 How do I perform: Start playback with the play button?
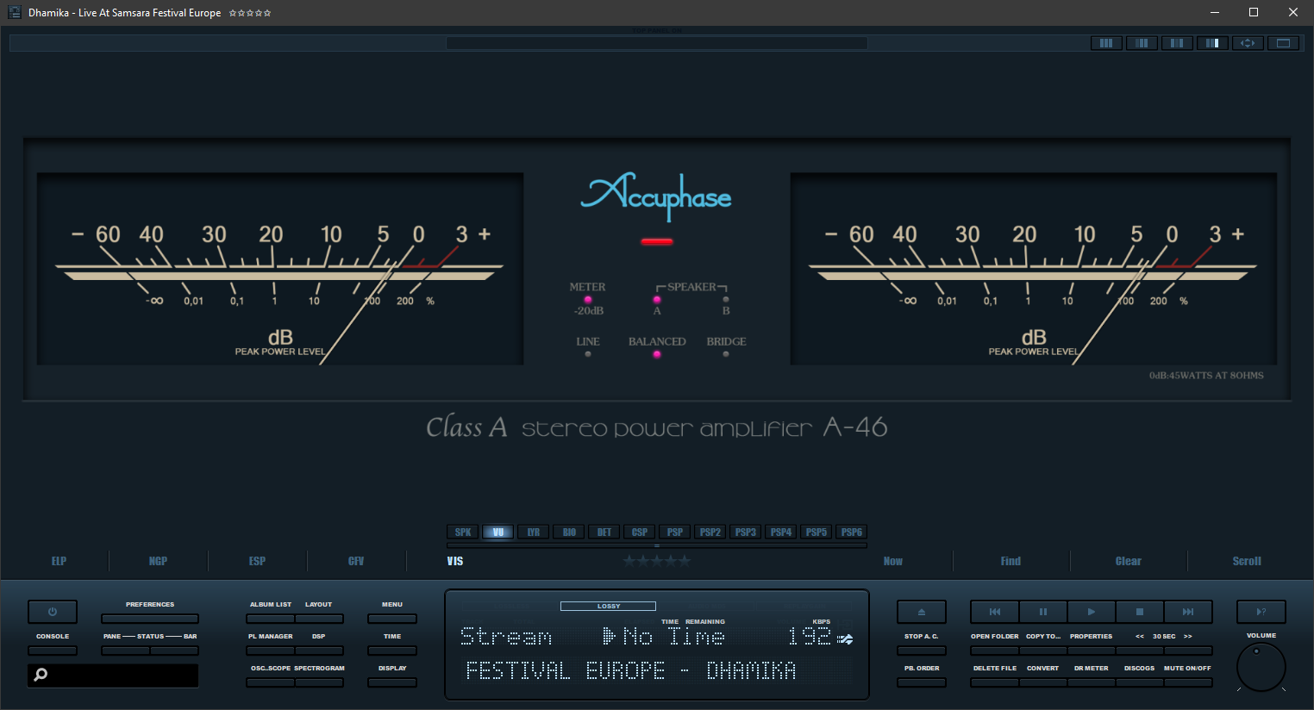pos(1092,612)
